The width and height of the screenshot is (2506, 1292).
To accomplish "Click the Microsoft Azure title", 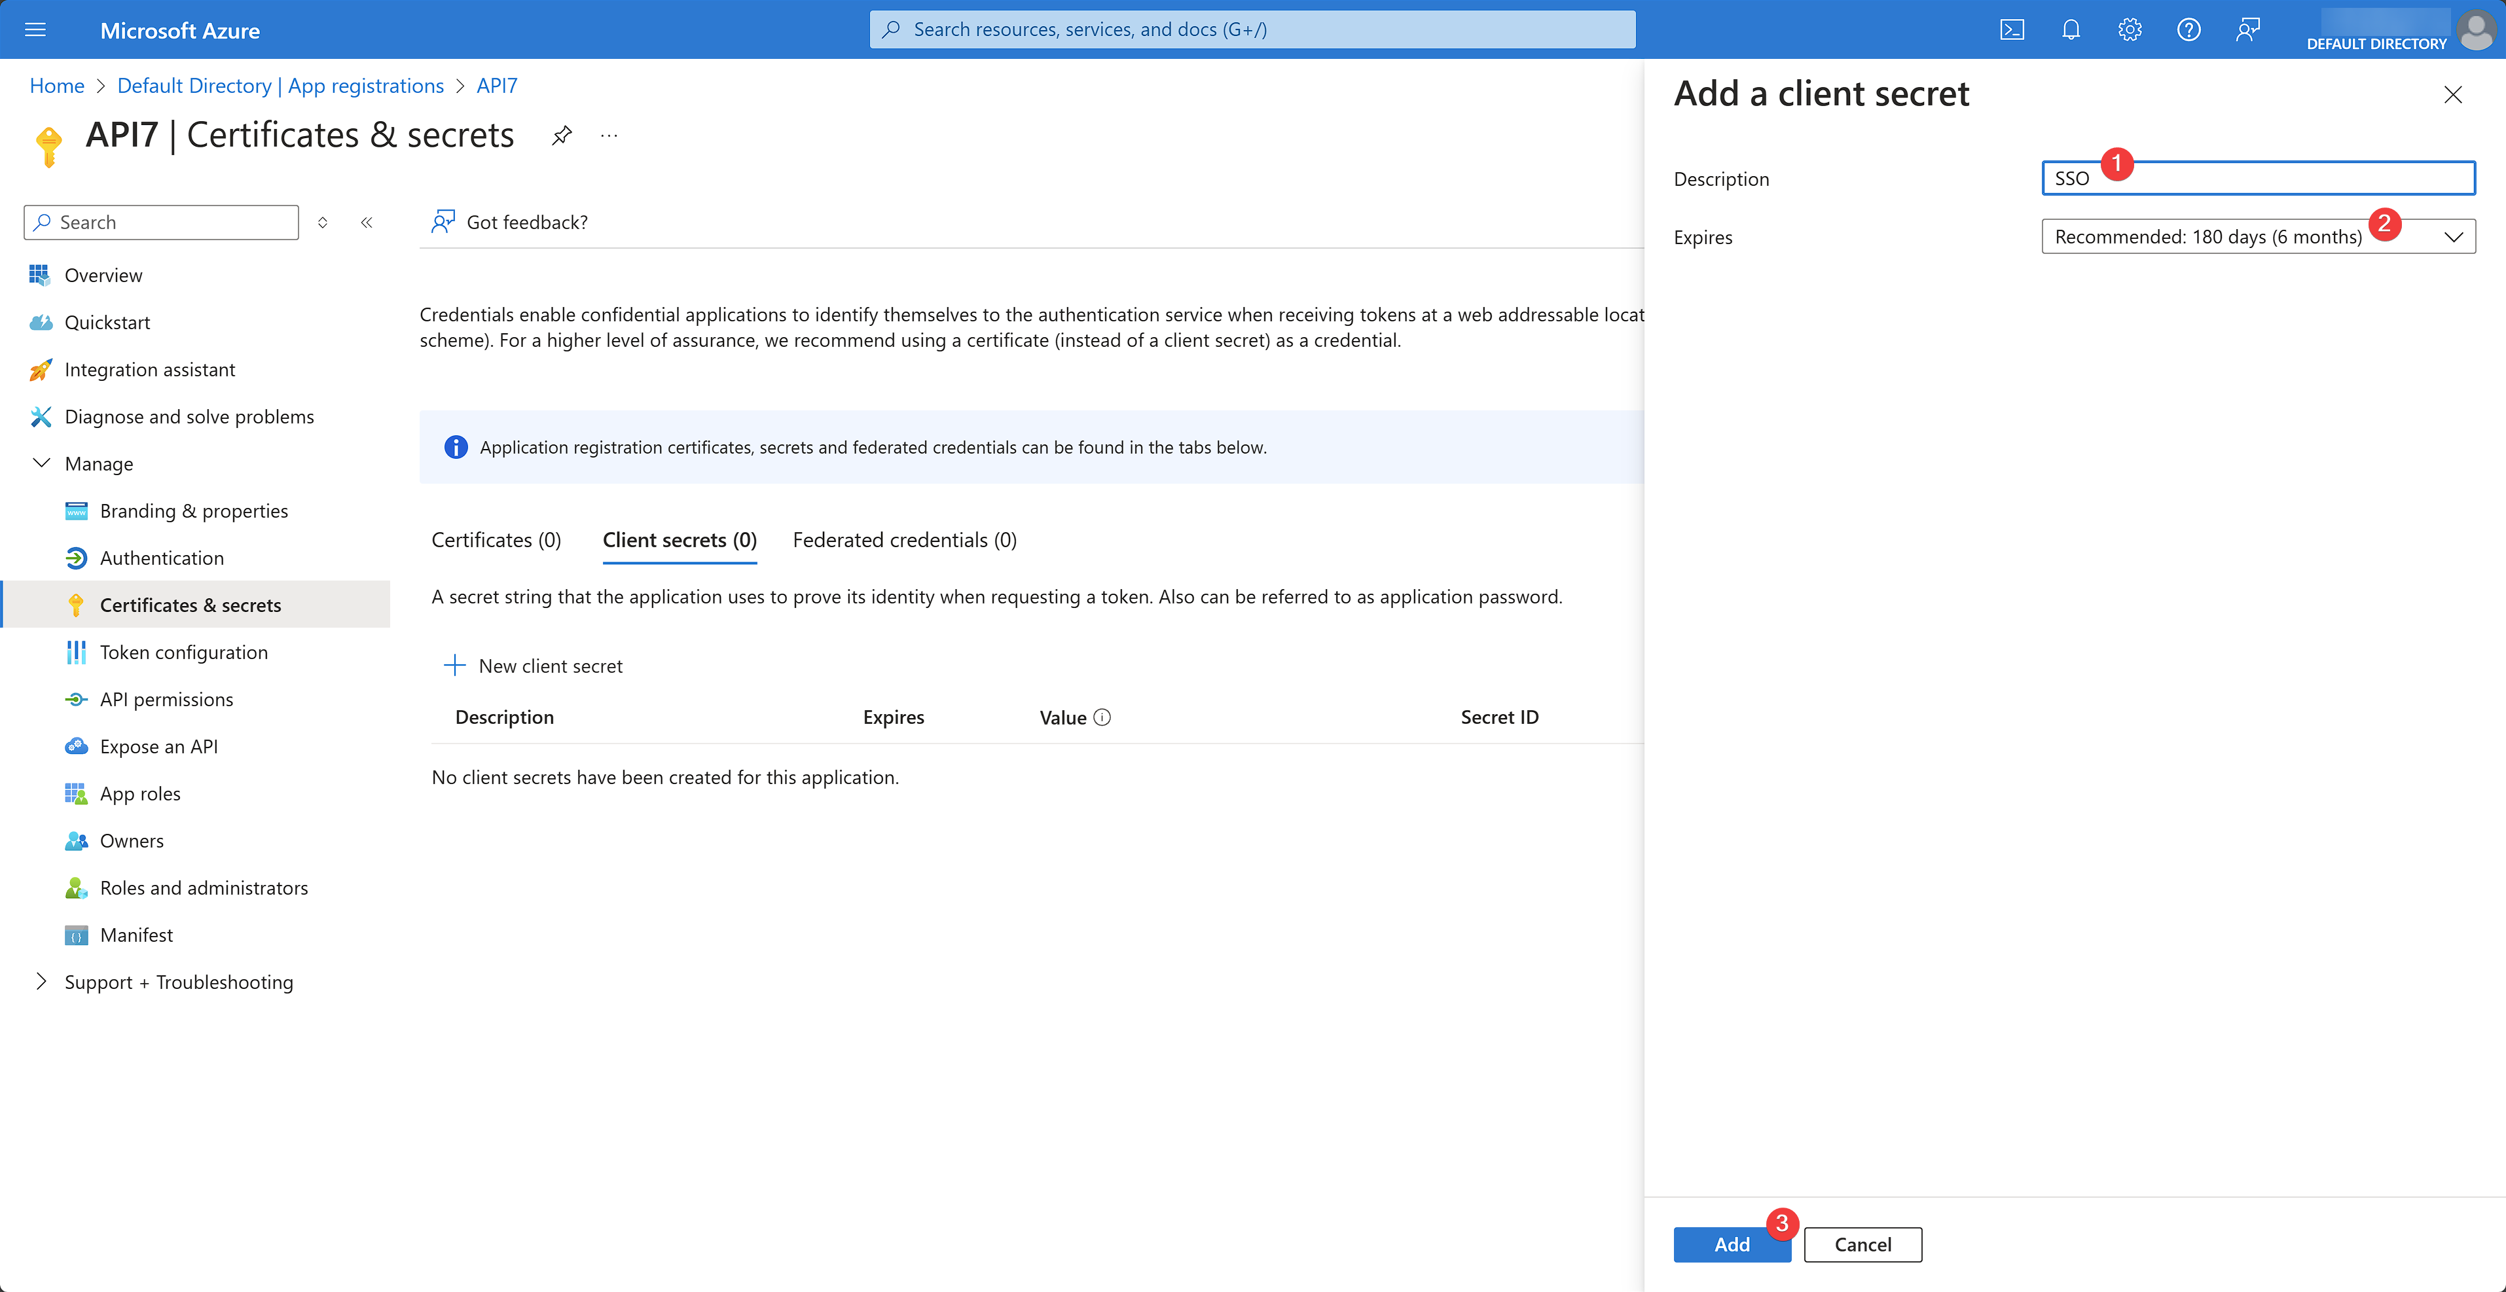I will click(x=180, y=30).
